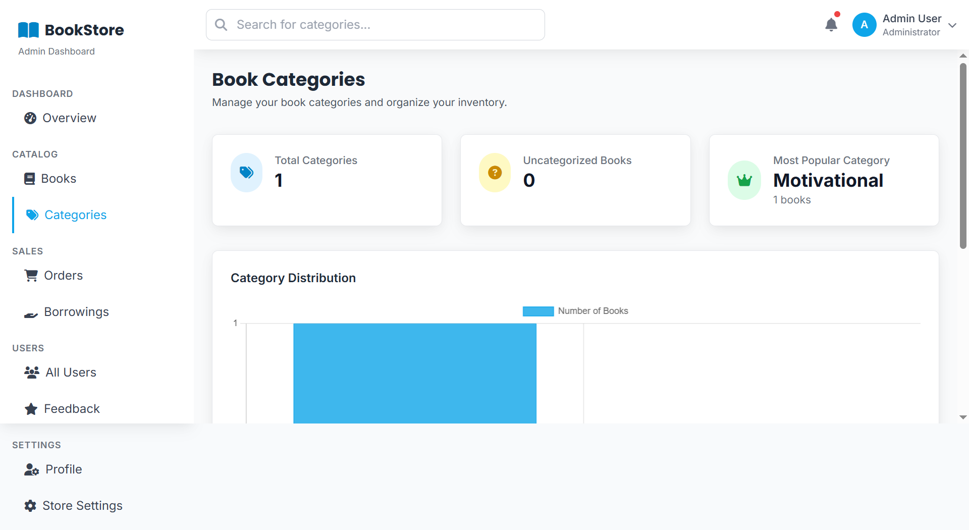Image resolution: width=969 pixels, height=530 pixels.
Task: Click the Admin User avatar circle
Action: point(864,25)
